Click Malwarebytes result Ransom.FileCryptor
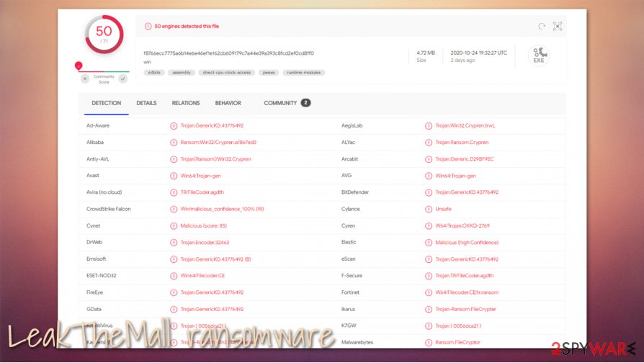The width and height of the screenshot is (644, 363). click(x=457, y=342)
